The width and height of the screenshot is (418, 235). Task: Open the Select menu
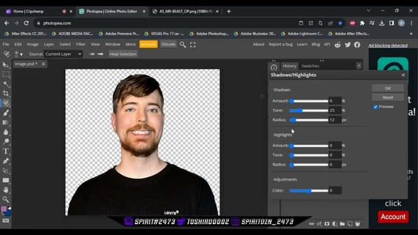click(x=65, y=44)
